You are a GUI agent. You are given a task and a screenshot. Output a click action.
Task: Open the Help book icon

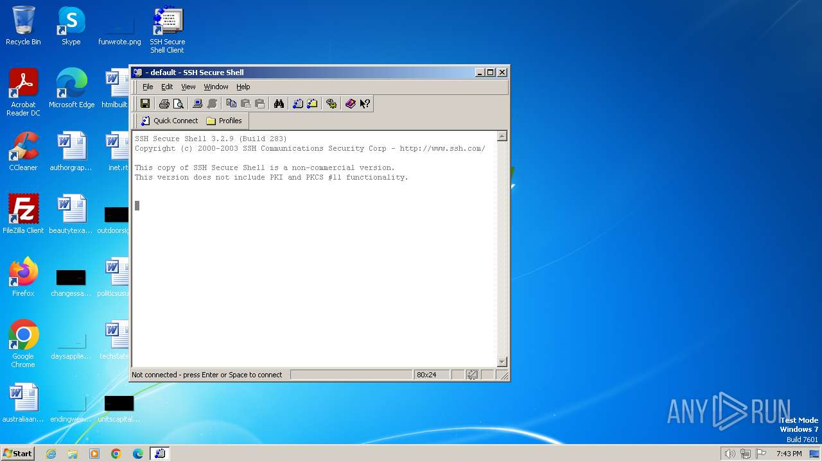tap(350, 103)
